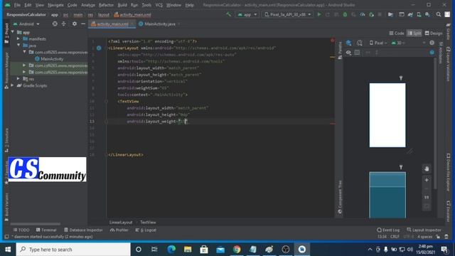Click the preview panel vertical scrollbar

click(435, 123)
